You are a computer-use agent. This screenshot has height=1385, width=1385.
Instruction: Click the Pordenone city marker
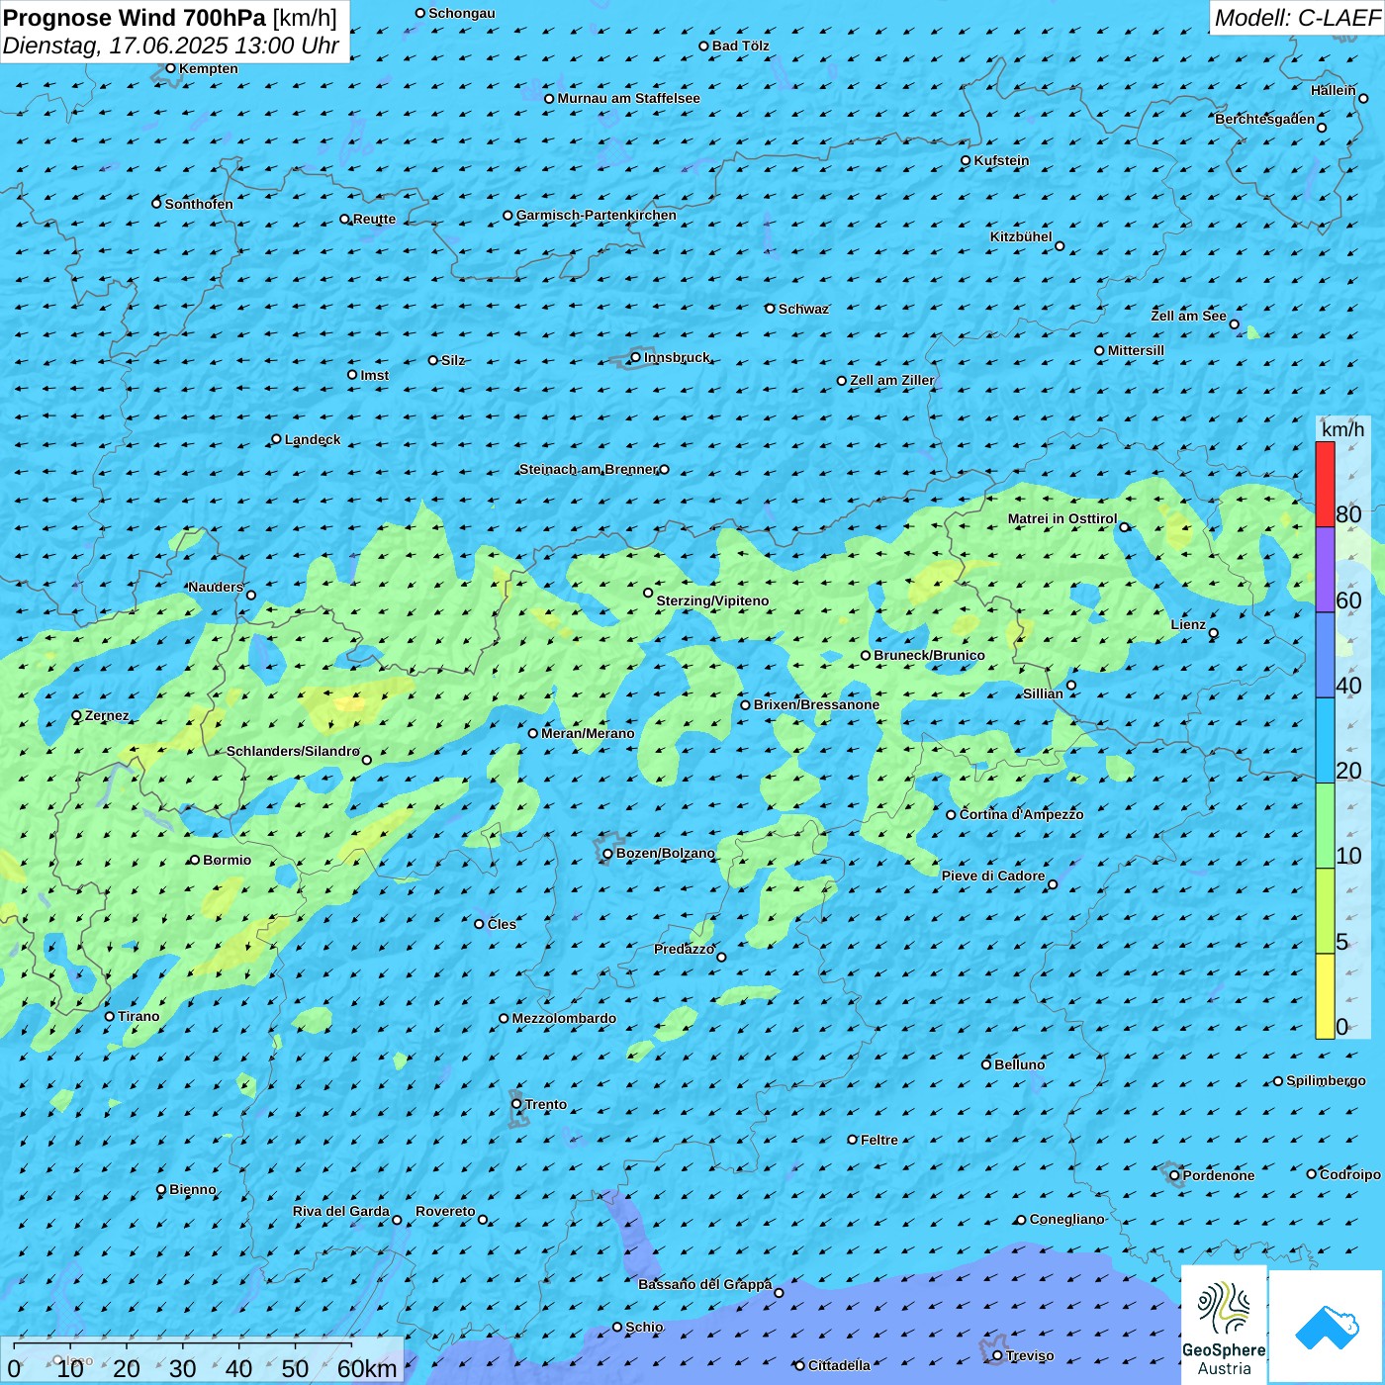(x=1174, y=1175)
